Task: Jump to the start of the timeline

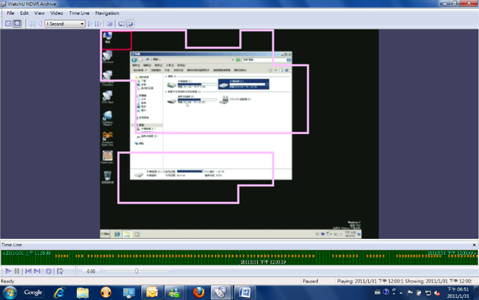Action: pos(28,272)
